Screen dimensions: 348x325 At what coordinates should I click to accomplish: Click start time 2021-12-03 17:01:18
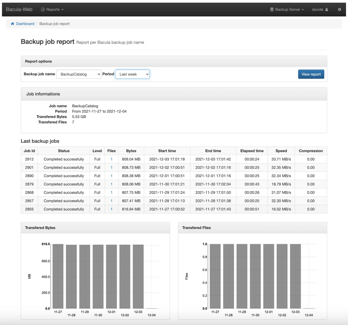tap(167, 159)
